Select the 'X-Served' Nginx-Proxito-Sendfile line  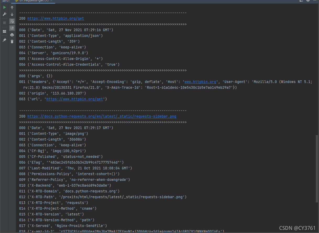63,226
